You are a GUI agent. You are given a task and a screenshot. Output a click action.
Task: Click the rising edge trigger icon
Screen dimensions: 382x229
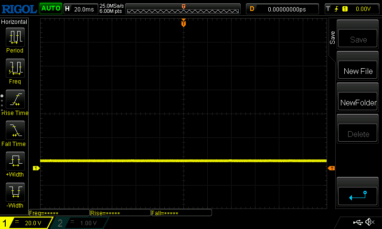tap(337, 9)
